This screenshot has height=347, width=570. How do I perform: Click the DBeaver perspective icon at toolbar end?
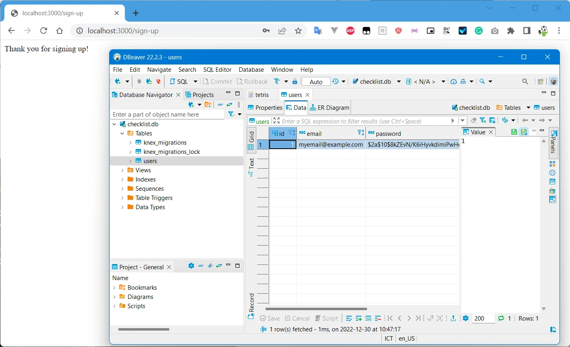click(x=554, y=81)
